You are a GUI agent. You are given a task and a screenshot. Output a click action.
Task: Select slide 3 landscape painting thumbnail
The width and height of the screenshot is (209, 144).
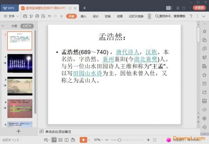pos(20,86)
